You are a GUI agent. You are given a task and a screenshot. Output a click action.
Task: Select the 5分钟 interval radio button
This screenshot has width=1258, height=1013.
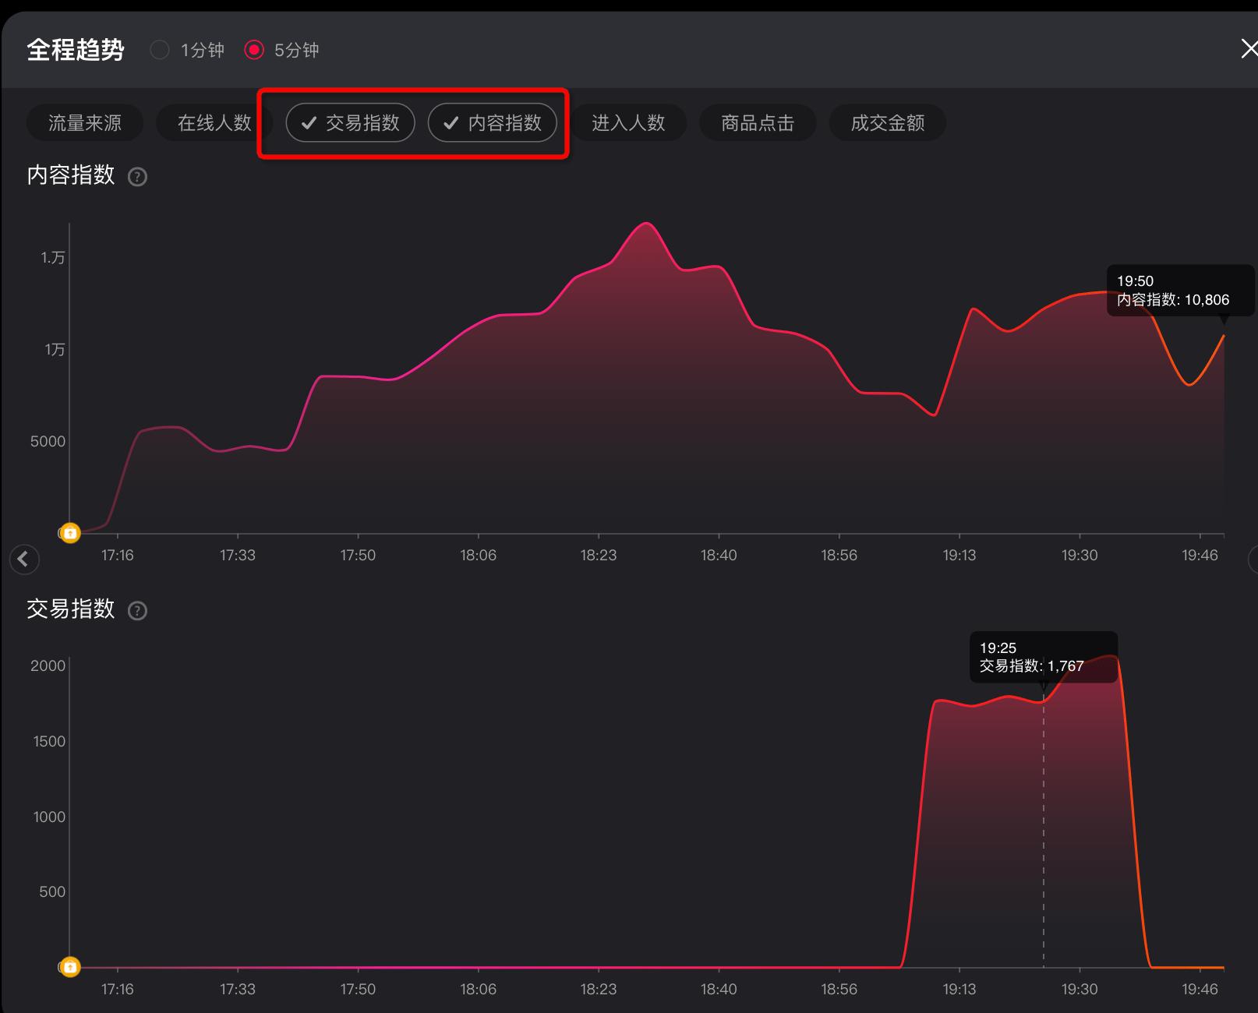[x=253, y=50]
